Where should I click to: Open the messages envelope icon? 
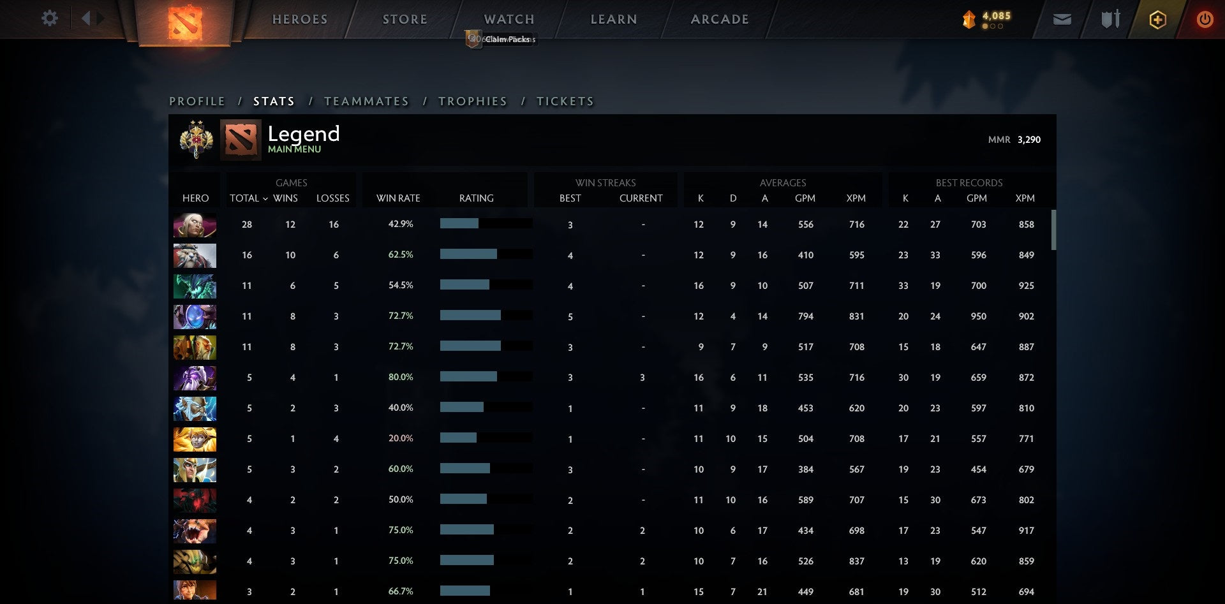1062,19
